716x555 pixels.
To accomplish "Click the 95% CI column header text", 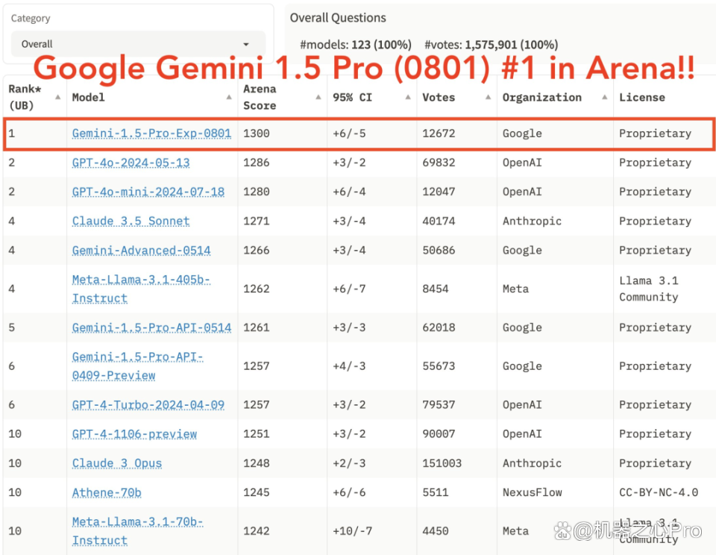I will point(353,97).
